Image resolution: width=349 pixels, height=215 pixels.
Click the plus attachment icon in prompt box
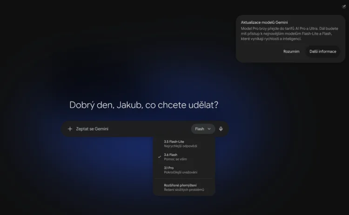[70, 129]
